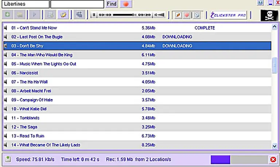The height and width of the screenshot is (167, 280).
Task: Click the list scrollbar up arrow
Action: (275, 27)
